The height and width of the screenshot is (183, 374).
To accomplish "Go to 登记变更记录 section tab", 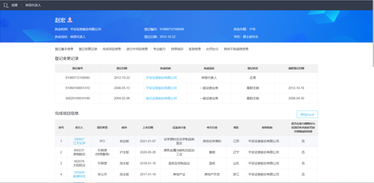I will [x=88, y=49].
